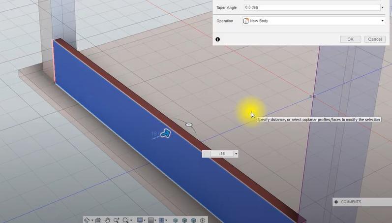Open the Operation New Body dropdown
This screenshot has height=223, width=392.
pyautogui.click(x=313, y=21)
